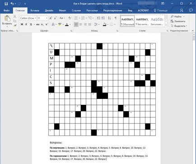Align text to the left
The height and width of the screenshot is (164, 196).
(76, 24)
